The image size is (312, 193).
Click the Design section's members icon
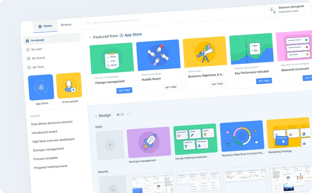pos(122,114)
